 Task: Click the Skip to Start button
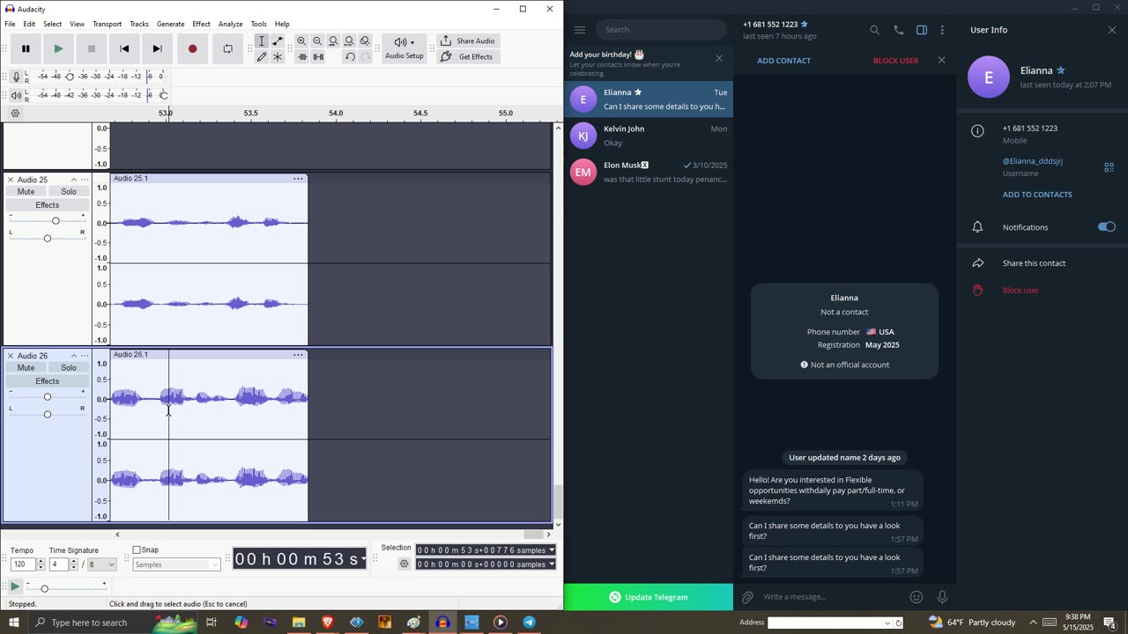[x=124, y=48]
